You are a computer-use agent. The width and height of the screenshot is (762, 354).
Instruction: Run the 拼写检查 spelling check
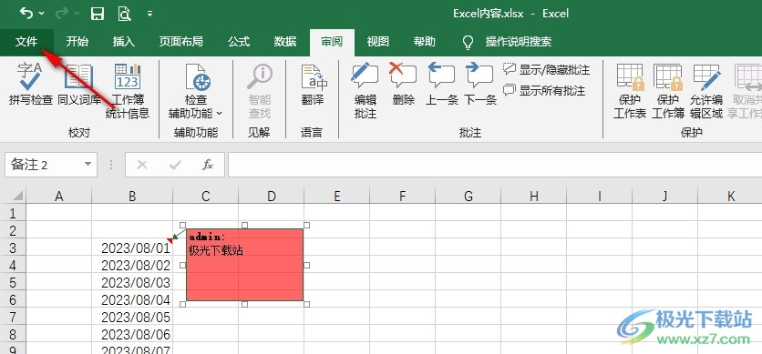[x=30, y=85]
